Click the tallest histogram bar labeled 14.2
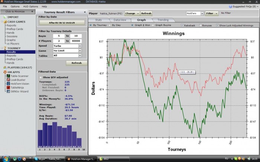The image size is (260, 162). click(x=55, y=135)
